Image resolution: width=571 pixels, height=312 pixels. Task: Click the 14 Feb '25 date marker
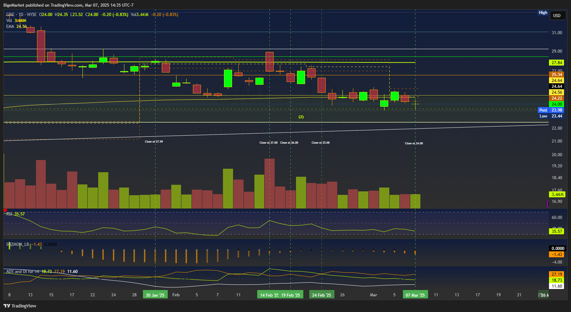tap(269, 295)
